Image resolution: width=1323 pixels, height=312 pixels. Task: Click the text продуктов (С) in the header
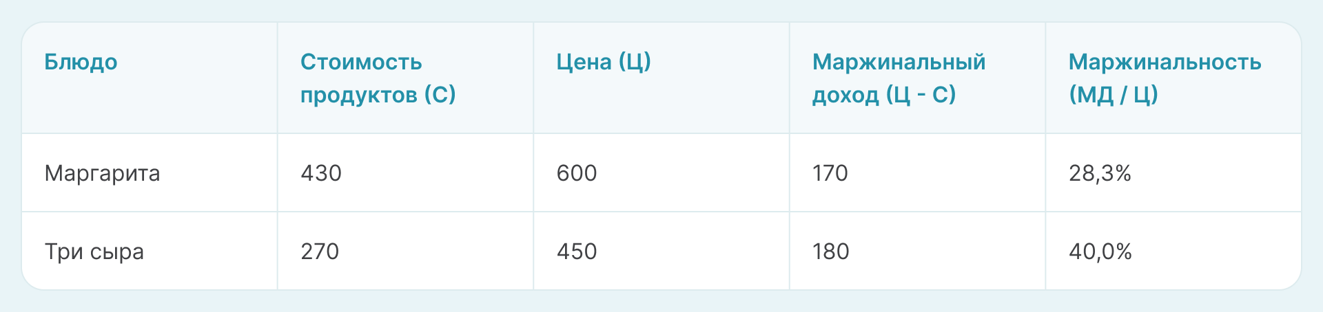[x=378, y=94]
